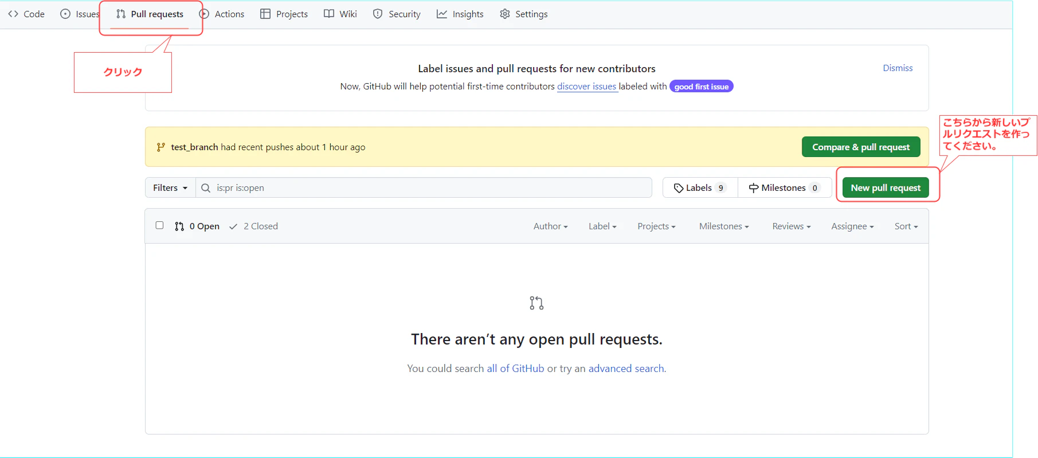Click the Projects table icon

coord(265,14)
